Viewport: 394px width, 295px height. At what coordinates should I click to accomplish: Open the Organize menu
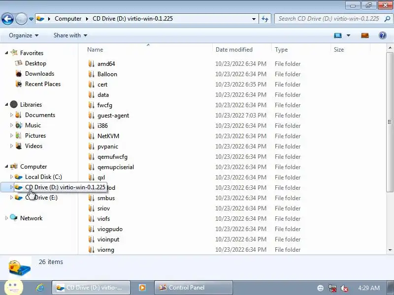pyautogui.click(x=24, y=35)
